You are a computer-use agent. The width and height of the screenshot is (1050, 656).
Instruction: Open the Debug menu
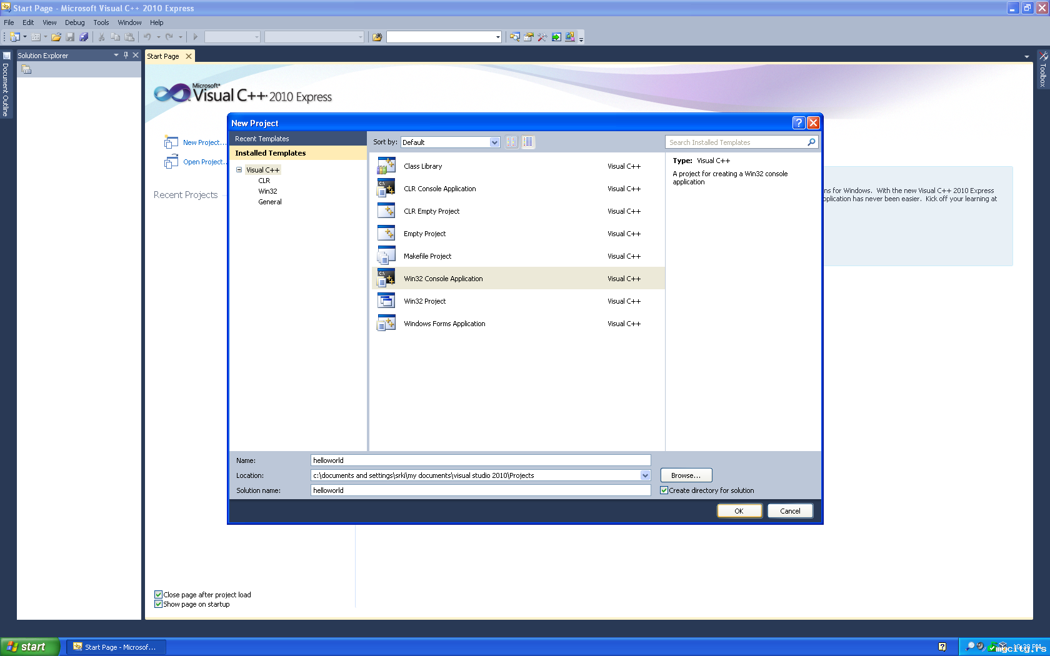[75, 22]
